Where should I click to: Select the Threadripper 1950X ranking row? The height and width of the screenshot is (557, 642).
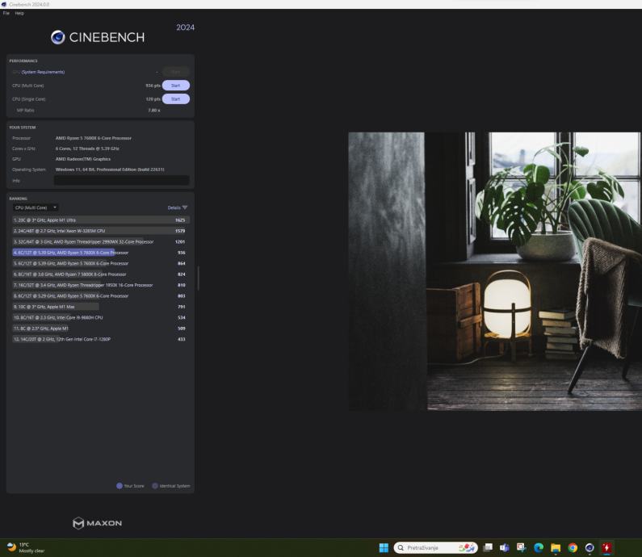coord(101,285)
